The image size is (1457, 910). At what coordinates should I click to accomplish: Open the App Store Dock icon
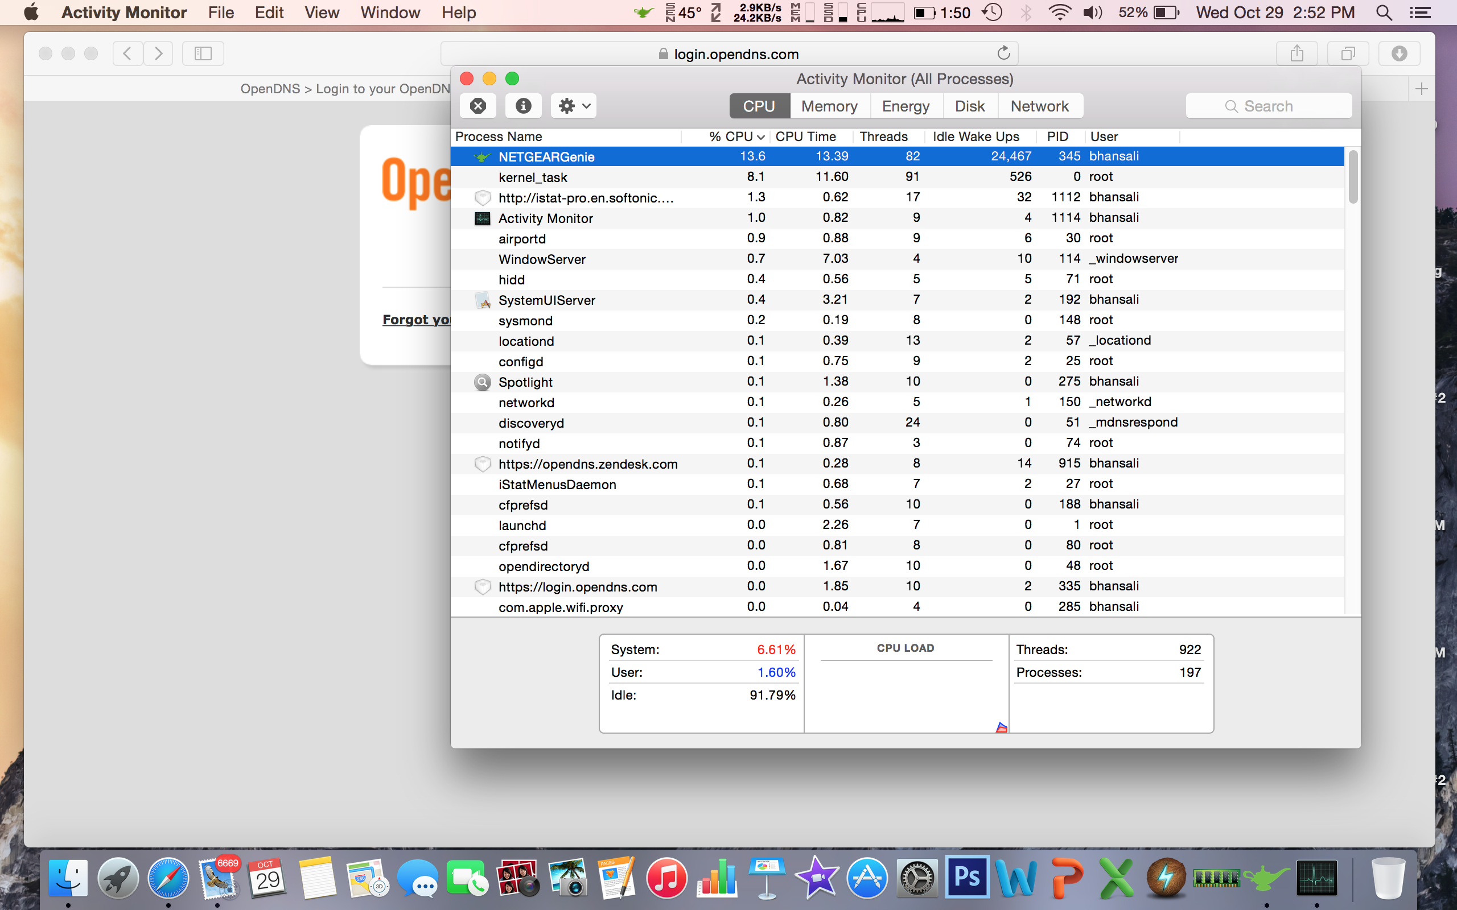point(866,878)
